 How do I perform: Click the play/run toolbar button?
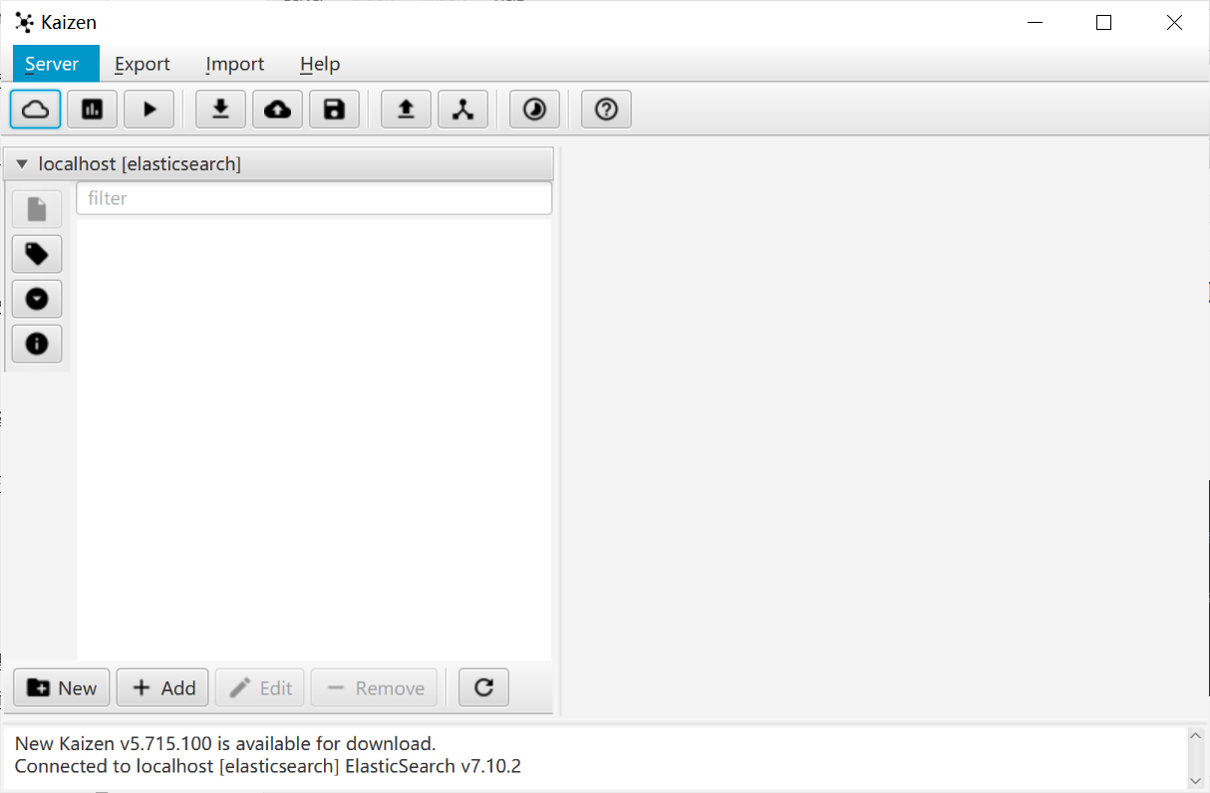click(x=150, y=110)
